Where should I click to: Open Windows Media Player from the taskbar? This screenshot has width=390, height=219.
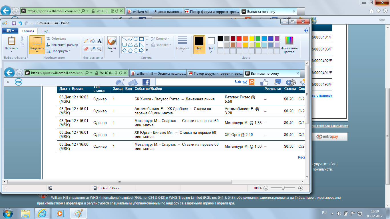pos(60,213)
